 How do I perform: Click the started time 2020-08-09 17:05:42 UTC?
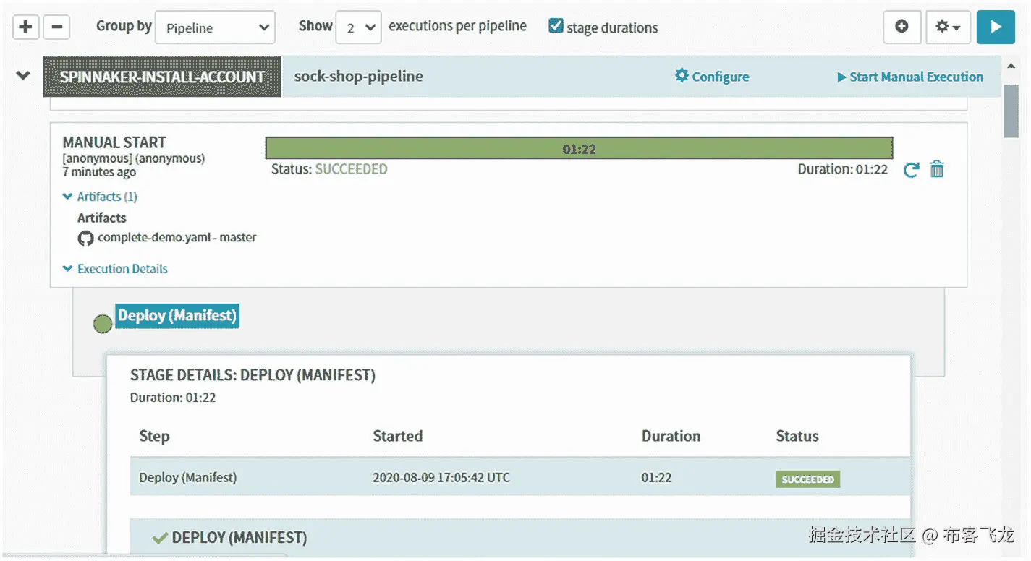pyautogui.click(x=441, y=478)
